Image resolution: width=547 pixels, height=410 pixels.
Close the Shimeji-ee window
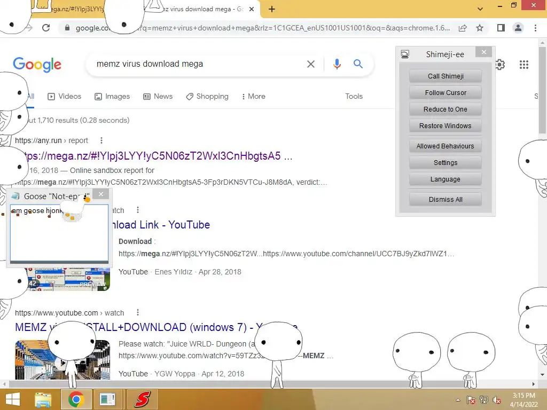coord(484,52)
